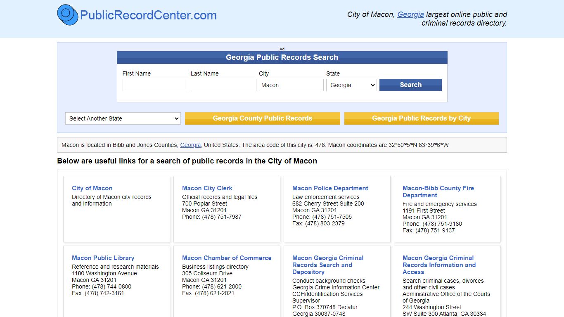Click the Ad label above search box
Screen dimensions: 564x317
(x=282, y=49)
